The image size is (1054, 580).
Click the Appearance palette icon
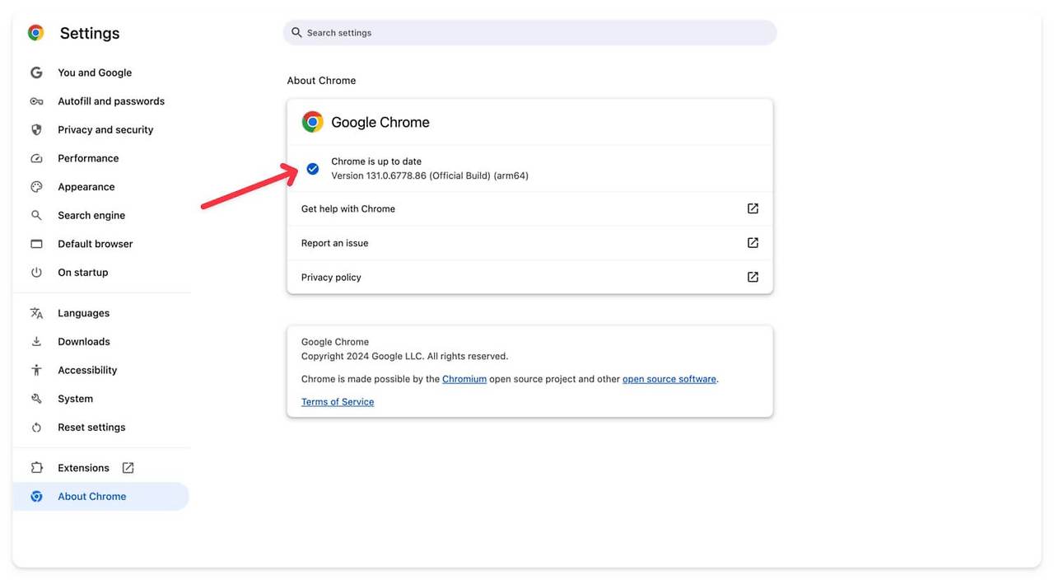[x=36, y=187]
